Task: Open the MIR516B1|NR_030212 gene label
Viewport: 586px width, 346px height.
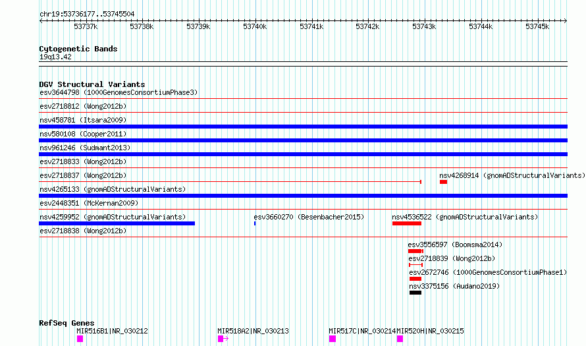Action: click(112, 331)
